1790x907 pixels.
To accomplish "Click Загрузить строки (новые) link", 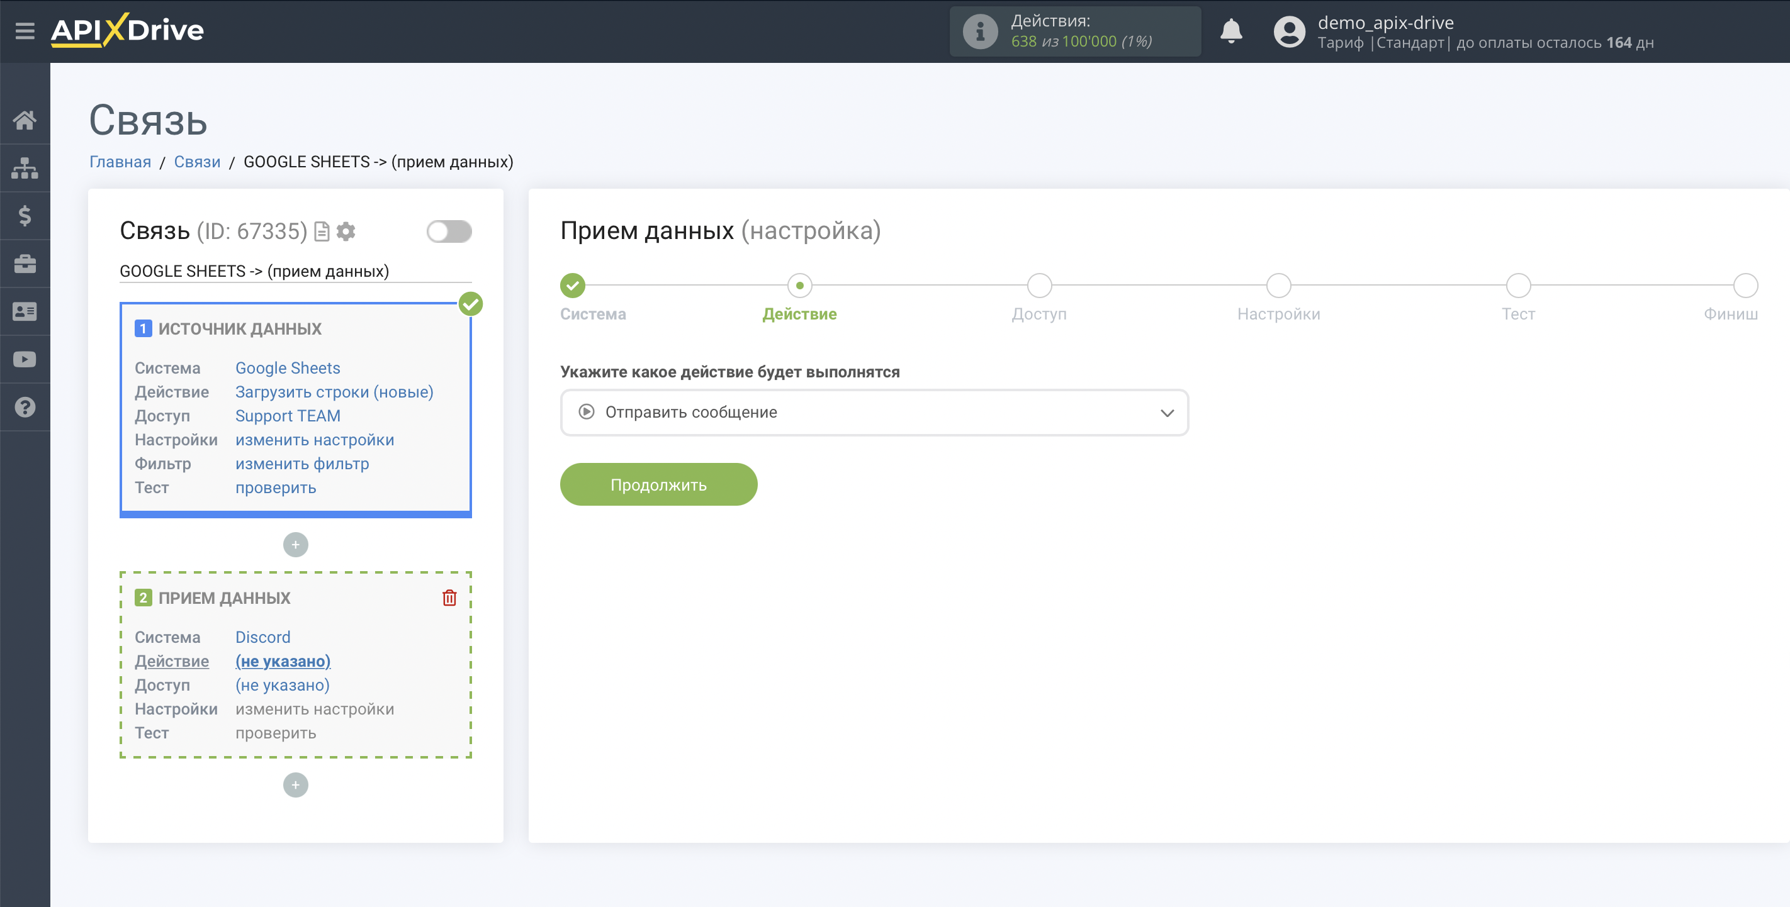I will tap(334, 392).
